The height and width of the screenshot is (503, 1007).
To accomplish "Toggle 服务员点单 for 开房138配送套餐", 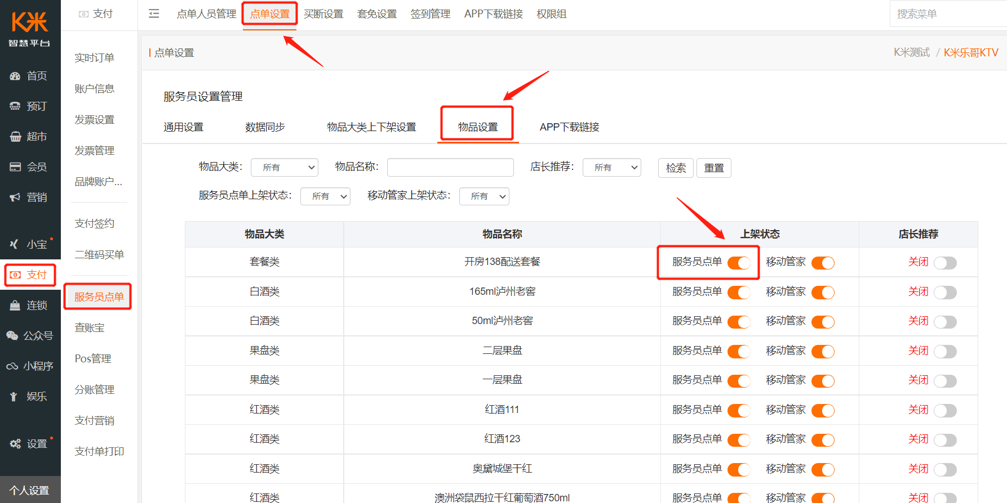I will [x=739, y=263].
